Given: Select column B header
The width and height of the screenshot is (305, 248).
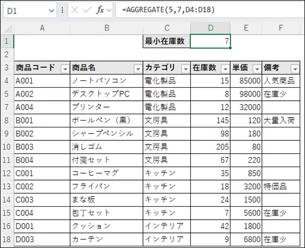Looking at the screenshot, I should click(107, 28).
